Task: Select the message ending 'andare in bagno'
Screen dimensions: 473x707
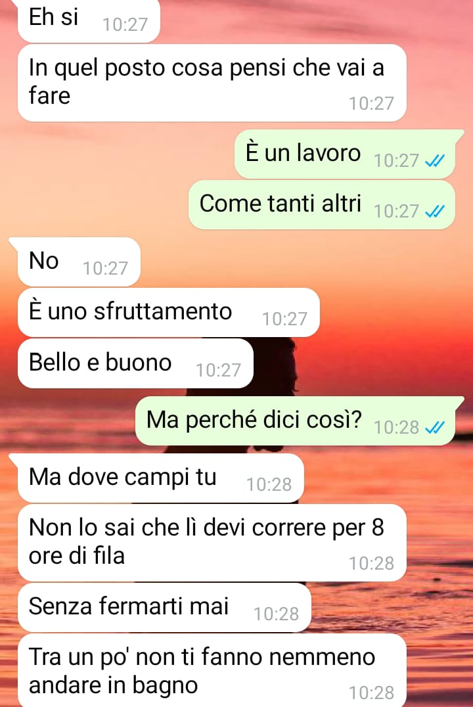Action: point(212,670)
